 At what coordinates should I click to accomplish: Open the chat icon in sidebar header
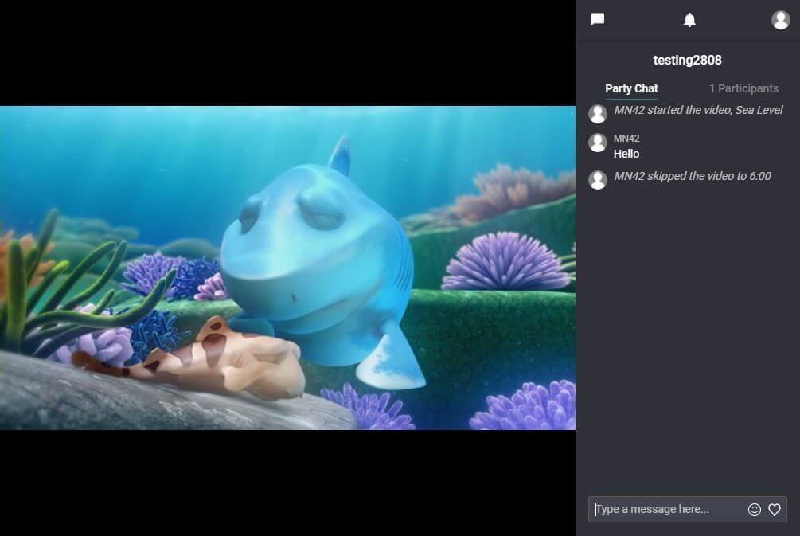[598, 20]
